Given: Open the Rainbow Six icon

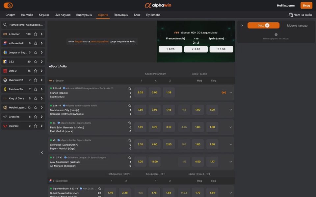Looking at the screenshot, I should pyautogui.click(x=5, y=89).
